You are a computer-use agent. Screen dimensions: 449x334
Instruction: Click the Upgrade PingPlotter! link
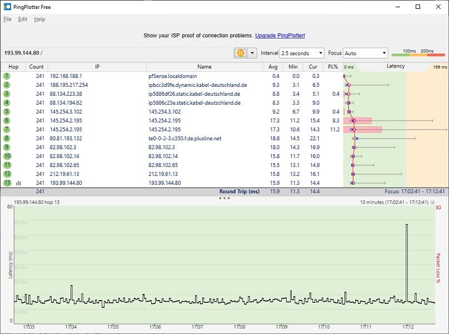pyautogui.click(x=280, y=36)
